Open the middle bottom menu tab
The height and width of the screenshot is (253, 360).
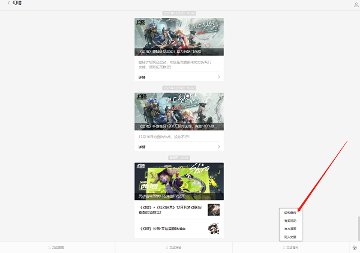coord(174,247)
